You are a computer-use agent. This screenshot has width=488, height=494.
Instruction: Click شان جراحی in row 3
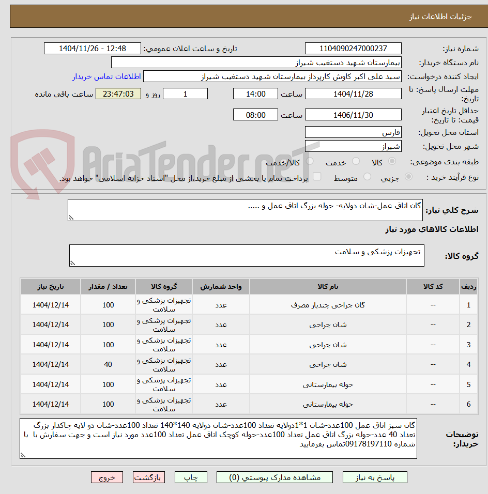328,345
